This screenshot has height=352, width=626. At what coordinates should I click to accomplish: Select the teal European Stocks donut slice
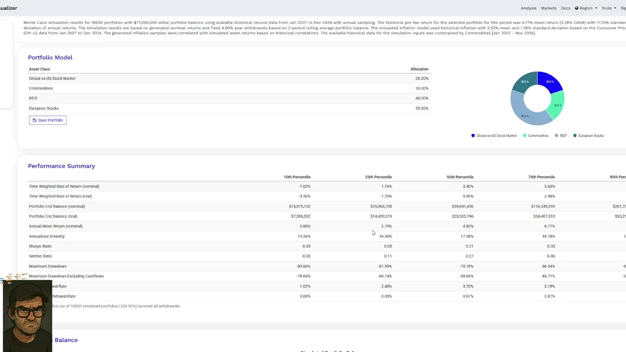pos(524,82)
